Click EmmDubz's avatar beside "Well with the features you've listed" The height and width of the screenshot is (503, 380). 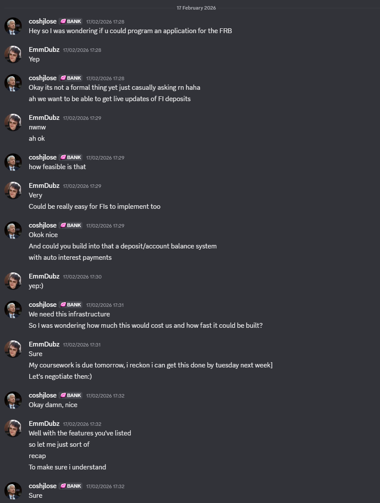pyautogui.click(x=13, y=428)
